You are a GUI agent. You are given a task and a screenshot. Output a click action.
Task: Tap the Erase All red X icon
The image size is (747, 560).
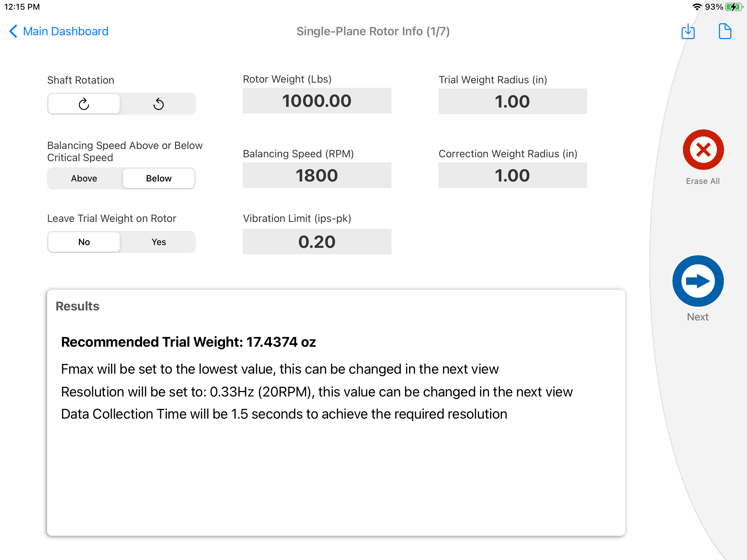pyautogui.click(x=703, y=150)
